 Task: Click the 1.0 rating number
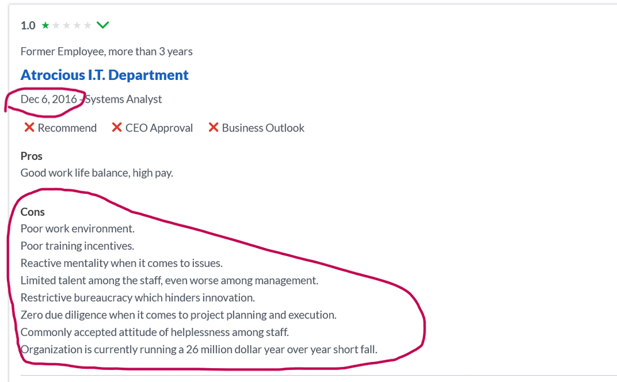point(28,26)
